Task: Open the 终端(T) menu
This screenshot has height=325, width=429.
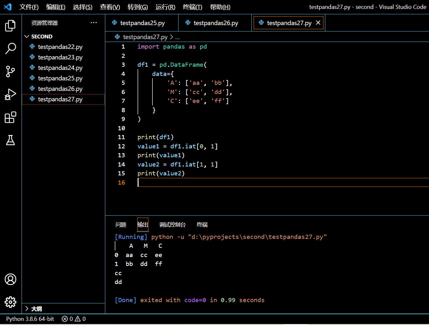Action: (x=192, y=7)
